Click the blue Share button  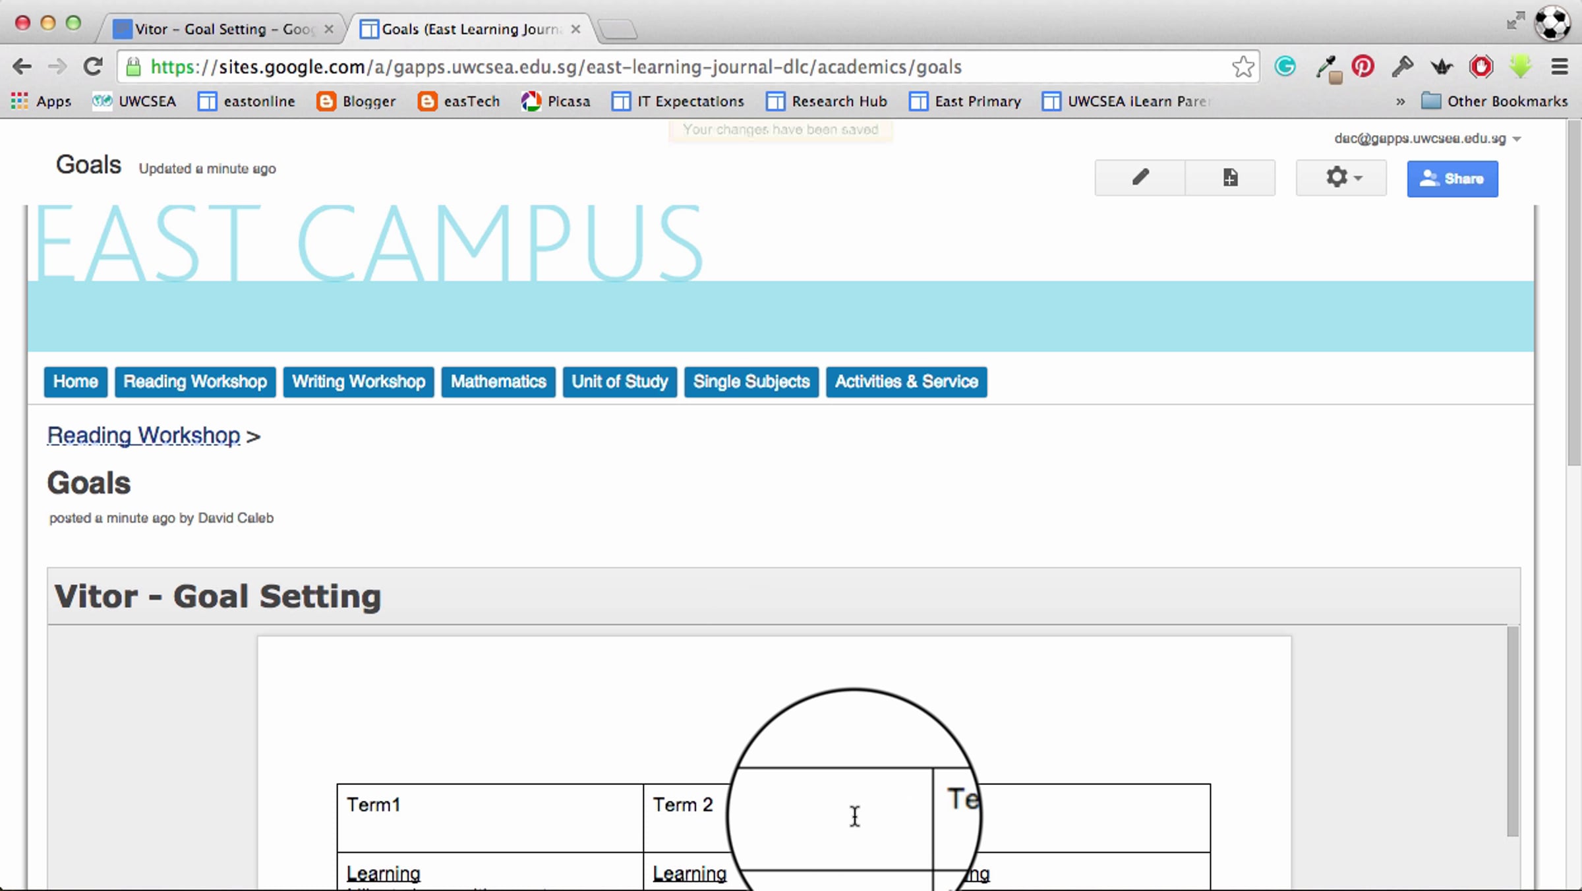tap(1452, 179)
